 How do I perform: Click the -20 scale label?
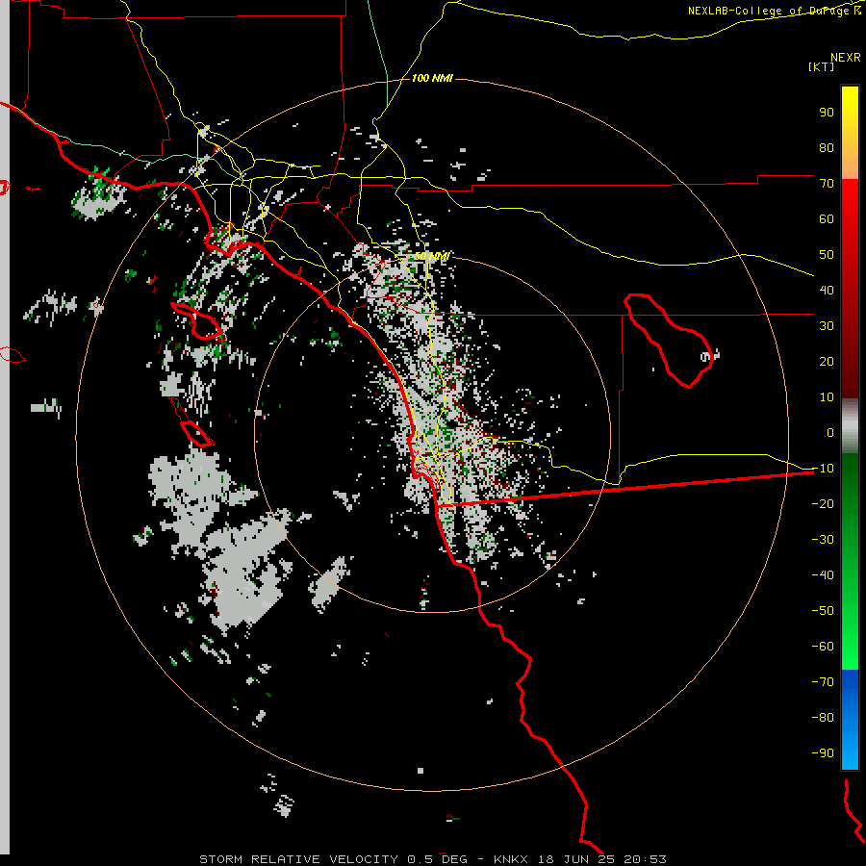(x=823, y=504)
